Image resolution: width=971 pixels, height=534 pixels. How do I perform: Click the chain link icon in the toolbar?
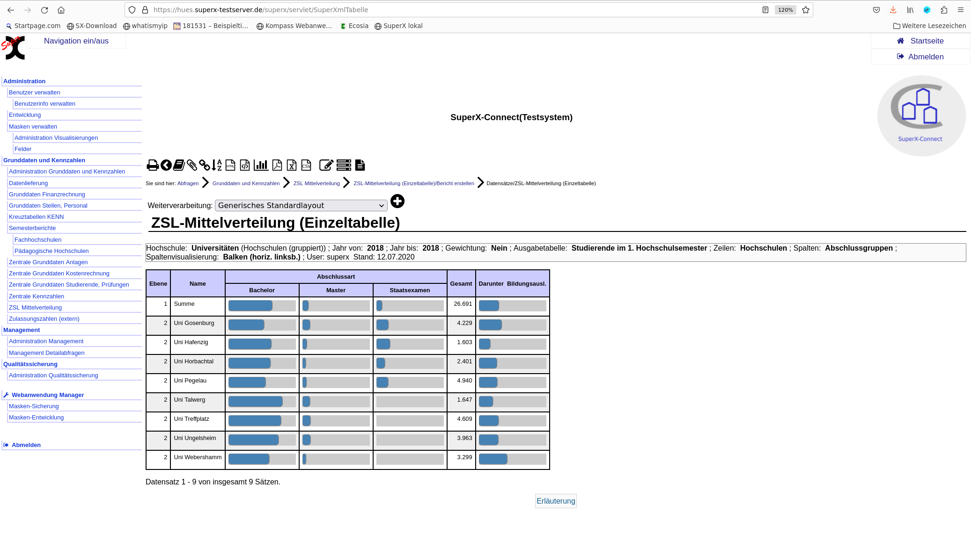204,165
